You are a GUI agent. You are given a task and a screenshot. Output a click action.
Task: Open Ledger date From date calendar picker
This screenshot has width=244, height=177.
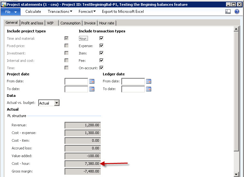149,81
